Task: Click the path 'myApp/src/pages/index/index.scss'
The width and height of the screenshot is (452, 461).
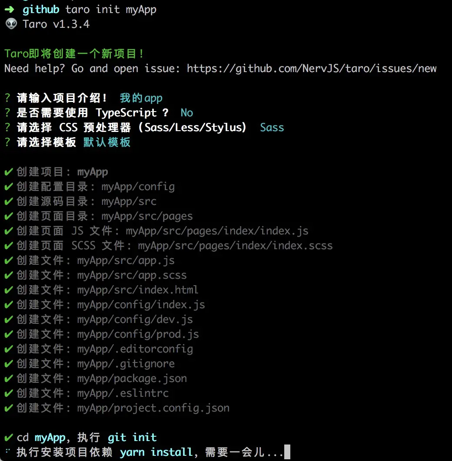Action: pyautogui.click(x=236, y=246)
